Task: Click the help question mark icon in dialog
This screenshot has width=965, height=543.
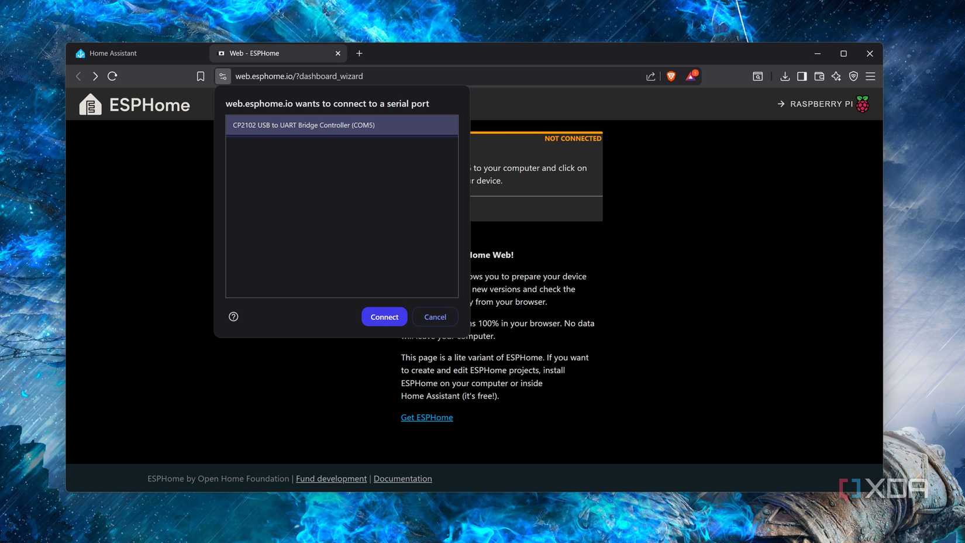Action: click(233, 317)
